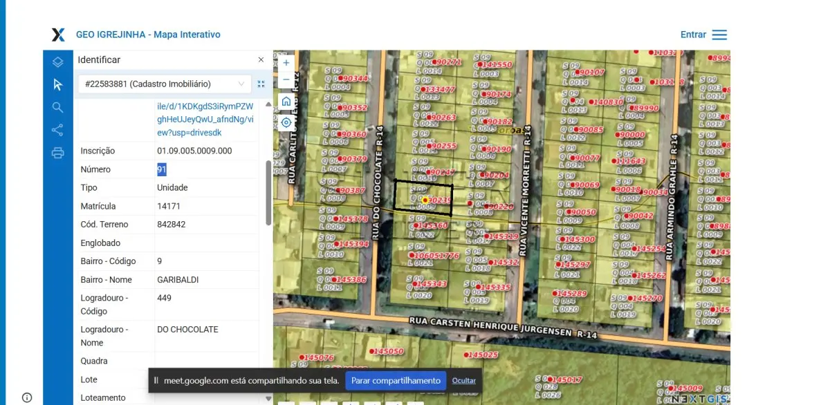The height and width of the screenshot is (405, 830).
Task: Click Cód. Terreno value 842842
Action: click(x=172, y=224)
